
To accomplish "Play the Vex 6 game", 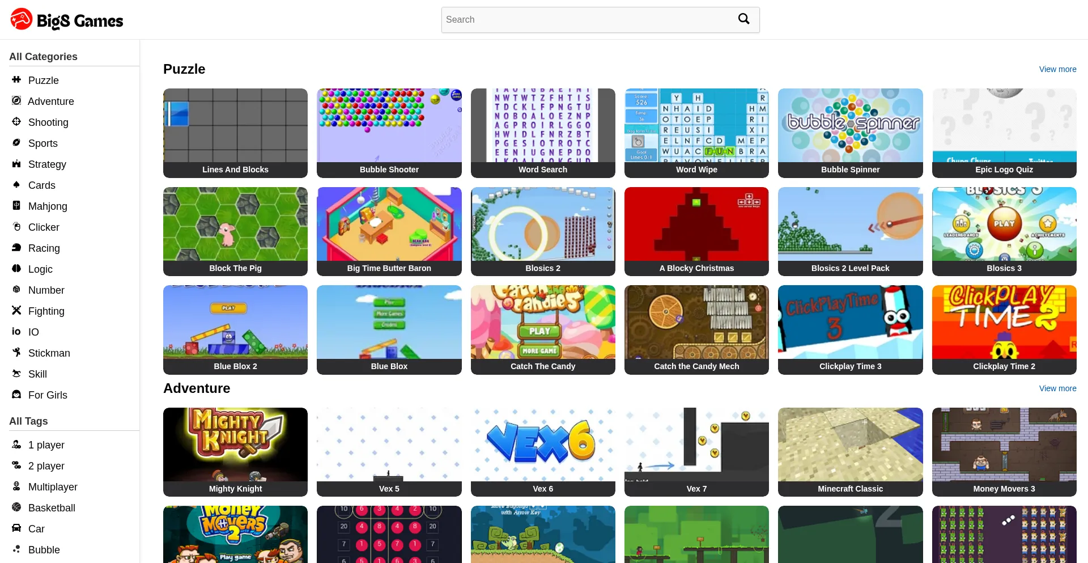I will [x=543, y=452].
